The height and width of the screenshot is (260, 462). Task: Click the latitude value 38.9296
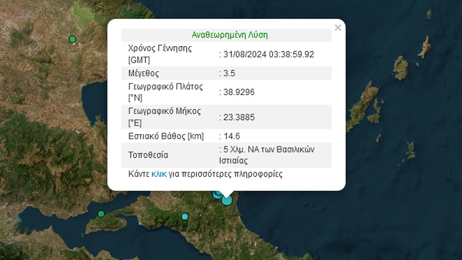pyautogui.click(x=239, y=92)
